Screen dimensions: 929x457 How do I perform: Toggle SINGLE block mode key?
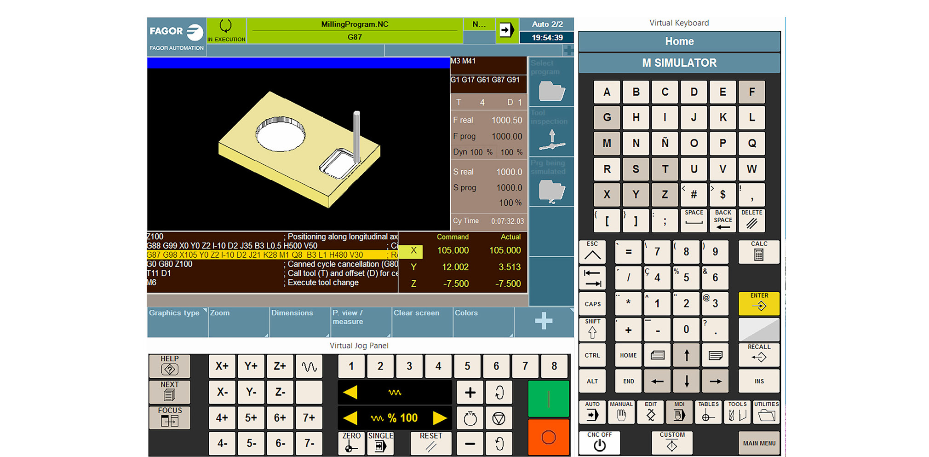(380, 443)
